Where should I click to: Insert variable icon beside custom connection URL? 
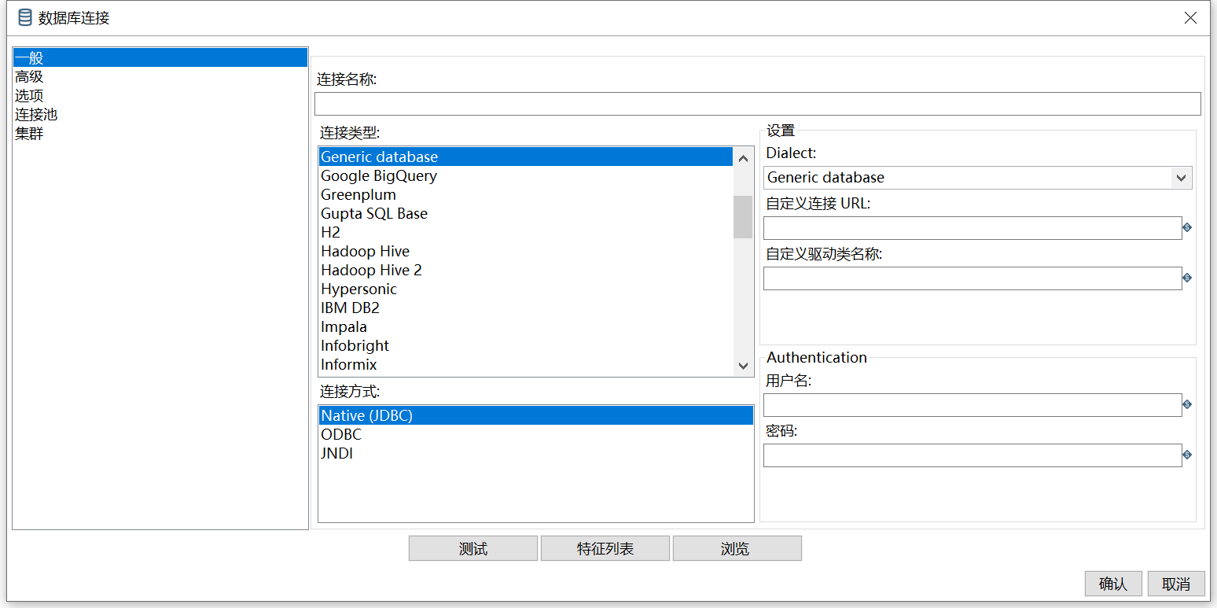pyautogui.click(x=1187, y=227)
